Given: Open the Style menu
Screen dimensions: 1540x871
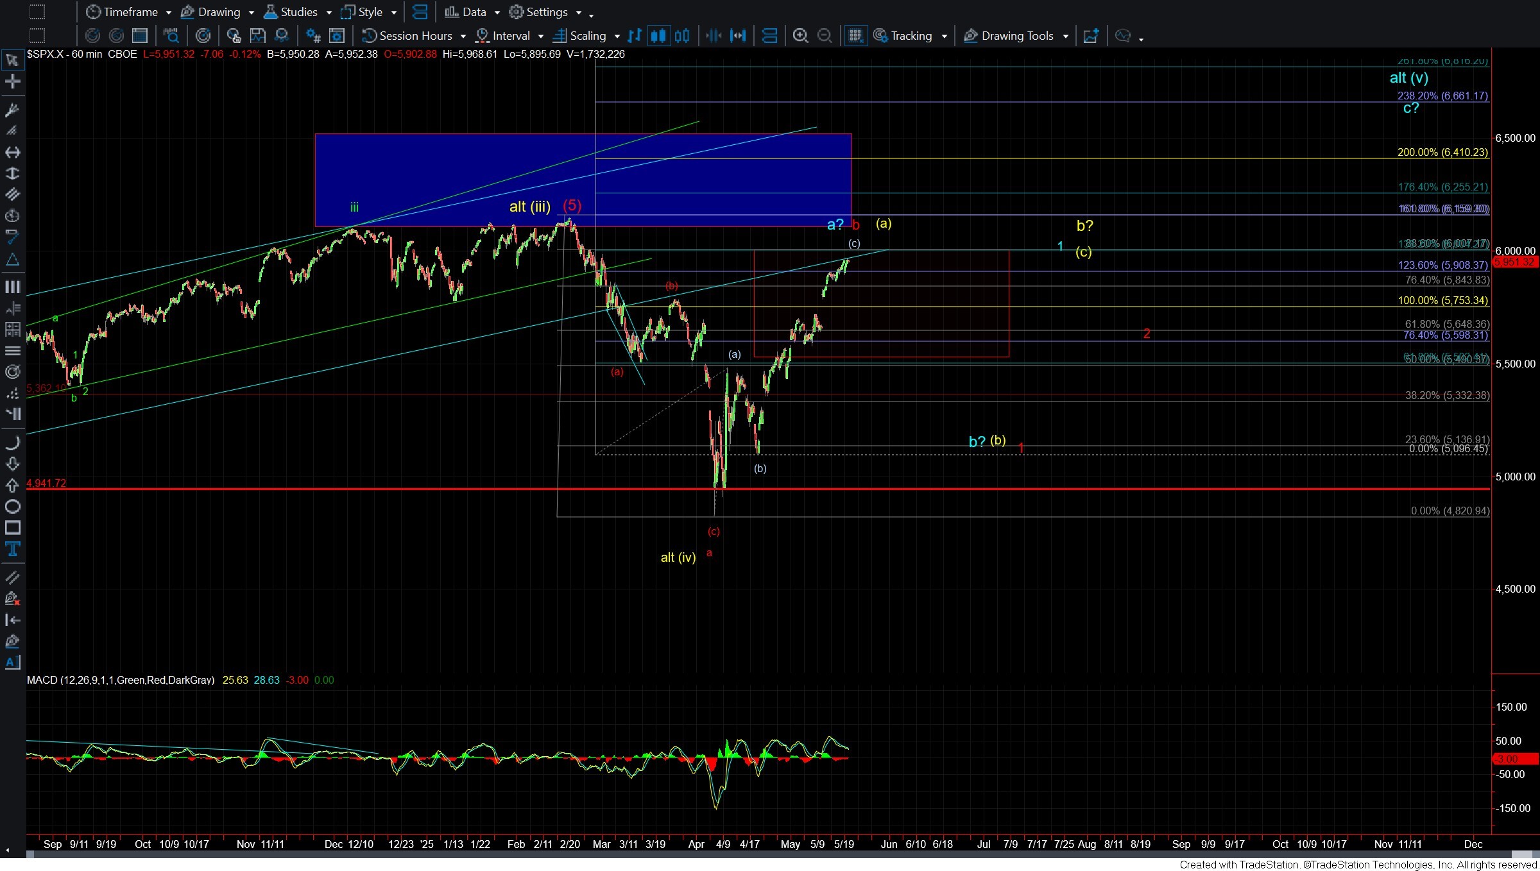Looking at the screenshot, I should (362, 12).
